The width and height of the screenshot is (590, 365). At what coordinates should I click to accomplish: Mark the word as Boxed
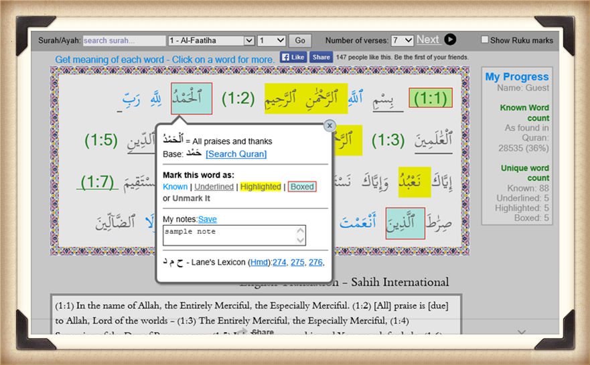[302, 187]
